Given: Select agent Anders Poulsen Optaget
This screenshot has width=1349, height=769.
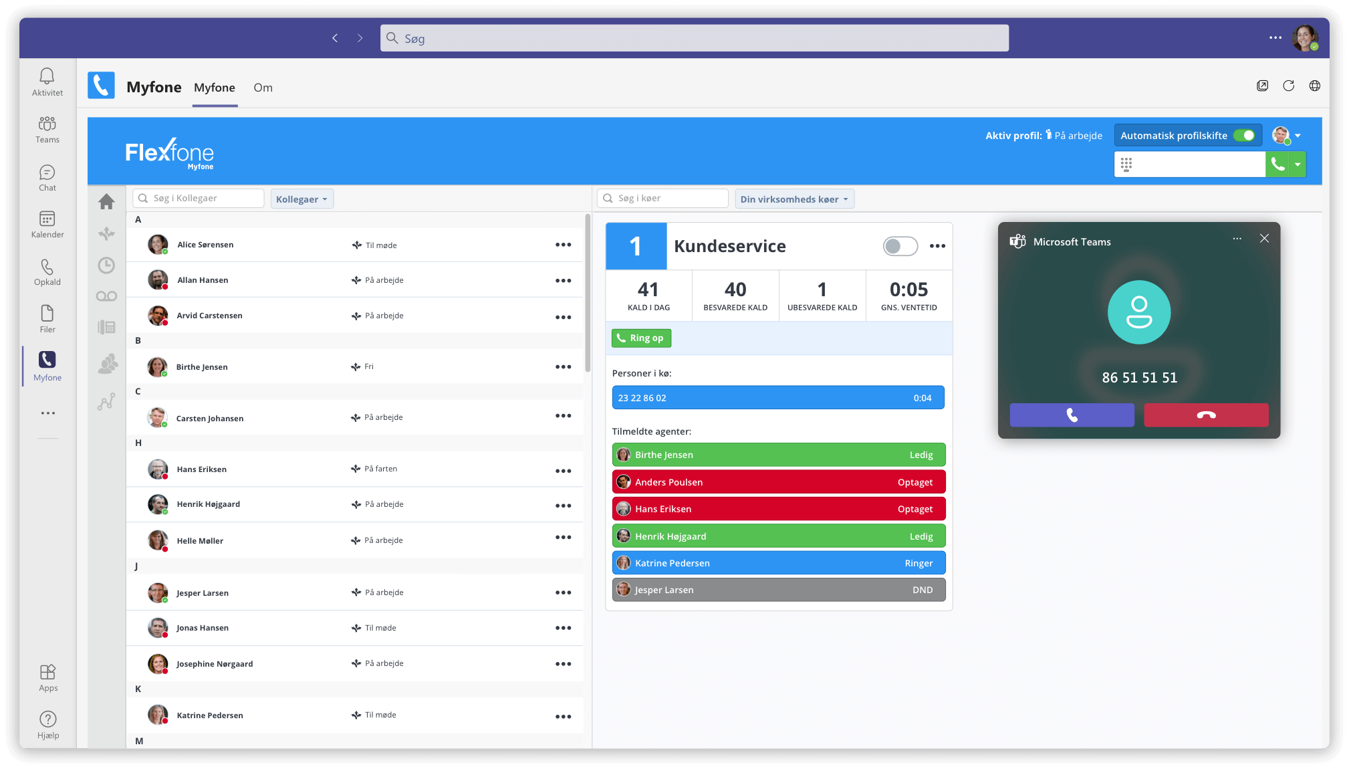Looking at the screenshot, I should pos(778,482).
